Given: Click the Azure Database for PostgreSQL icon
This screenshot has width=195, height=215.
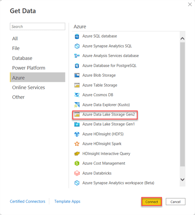Looking at the screenshot, I should 77,66.
